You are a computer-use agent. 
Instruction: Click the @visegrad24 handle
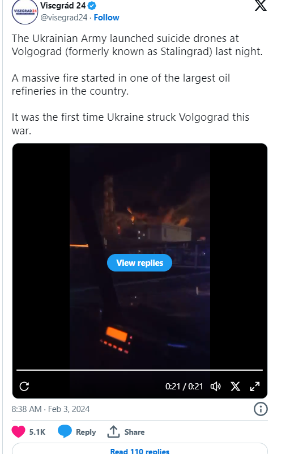pos(63,18)
